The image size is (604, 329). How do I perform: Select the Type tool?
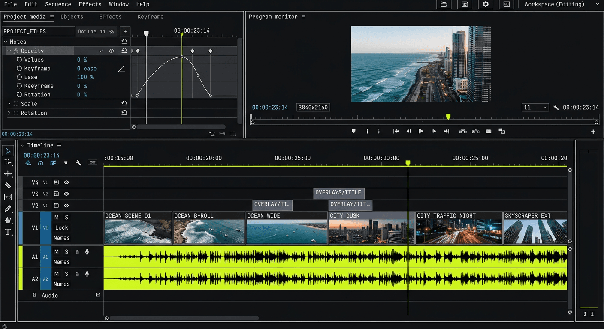coord(8,232)
